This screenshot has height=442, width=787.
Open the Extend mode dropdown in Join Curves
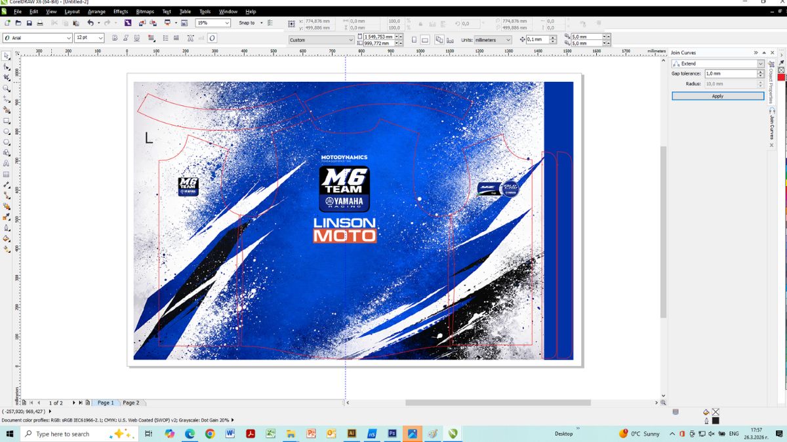(x=761, y=64)
